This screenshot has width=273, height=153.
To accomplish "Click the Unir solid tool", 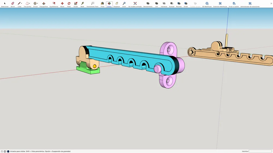I will 156,4.
